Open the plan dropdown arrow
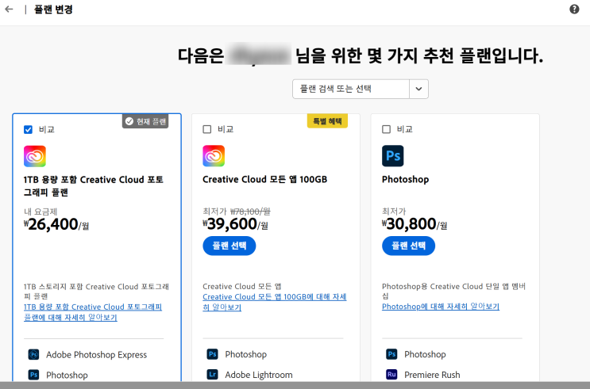Screen dimensions: 590x389 click(418, 89)
